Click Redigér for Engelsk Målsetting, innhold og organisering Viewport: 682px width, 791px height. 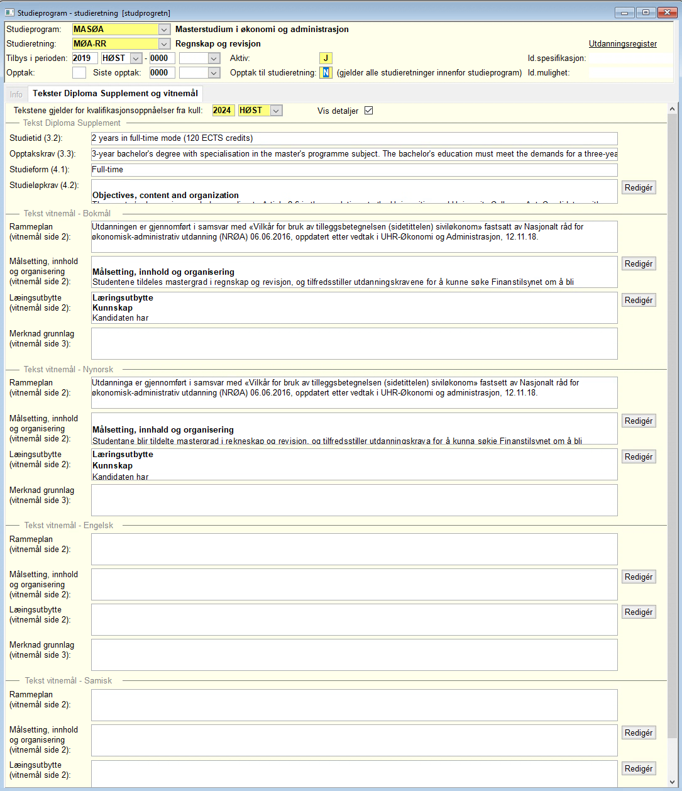point(639,577)
